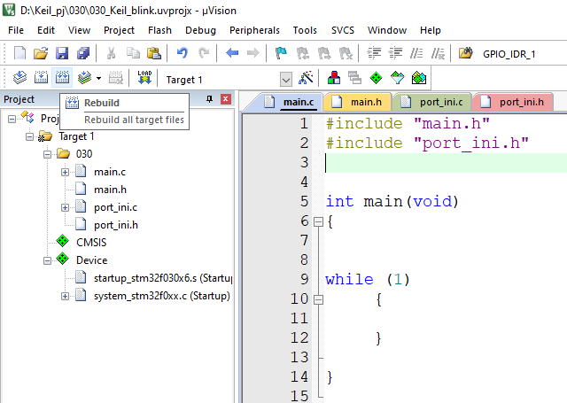Save all files icon

coord(83,53)
